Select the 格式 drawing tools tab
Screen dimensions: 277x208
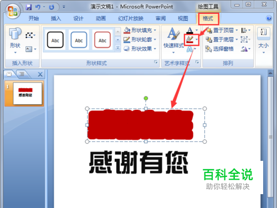208,18
